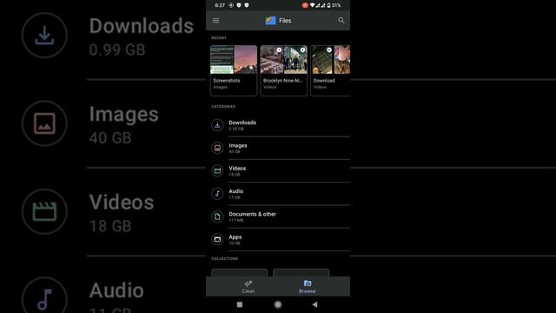Open the Brooklyn Nine-Ni... videos card
The height and width of the screenshot is (313, 556).
pos(284,70)
